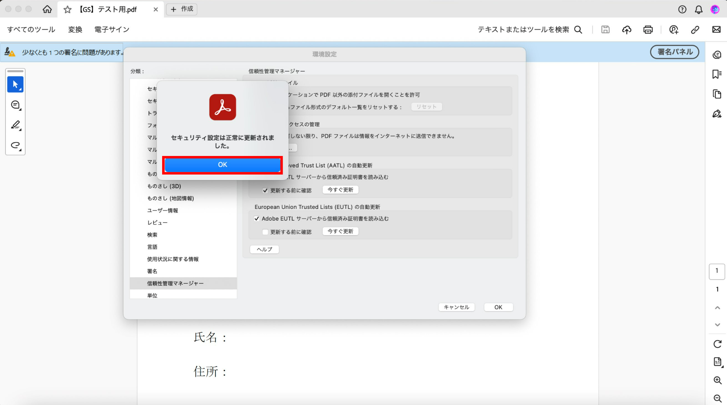Open the すべてのツール menu

[30, 30]
